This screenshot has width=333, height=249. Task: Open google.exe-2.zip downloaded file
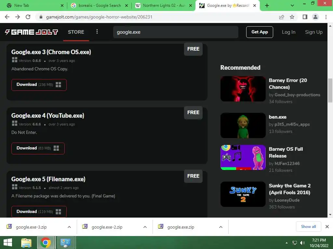click(107, 227)
